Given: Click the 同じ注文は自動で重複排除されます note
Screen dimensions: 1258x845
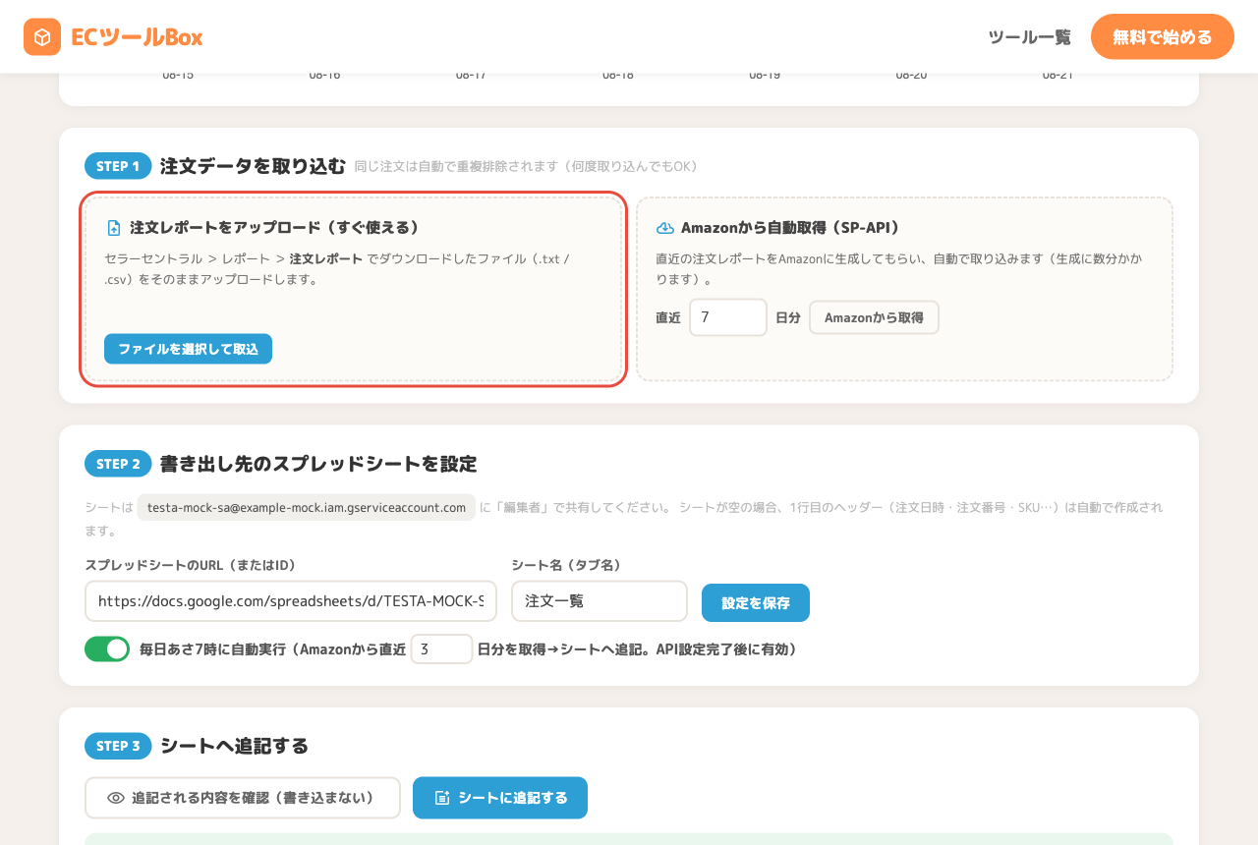Looking at the screenshot, I should click(x=526, y=167).
